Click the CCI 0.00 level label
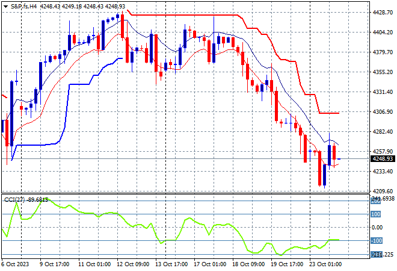Viewport: 397px width, 271px height. [x=379, y=227]
